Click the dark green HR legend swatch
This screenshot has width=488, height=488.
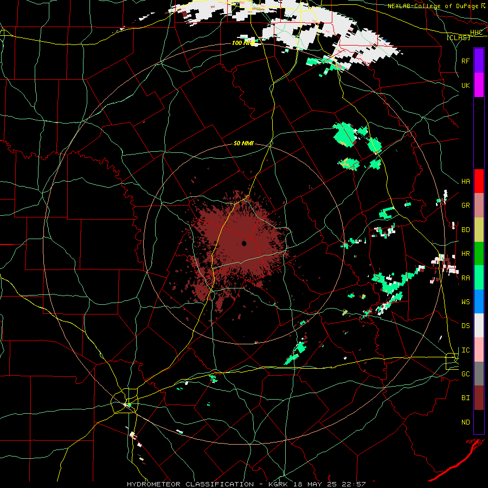[x=479, y=254]
